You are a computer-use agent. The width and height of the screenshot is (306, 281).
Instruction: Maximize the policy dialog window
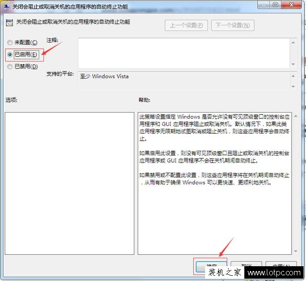275,5
